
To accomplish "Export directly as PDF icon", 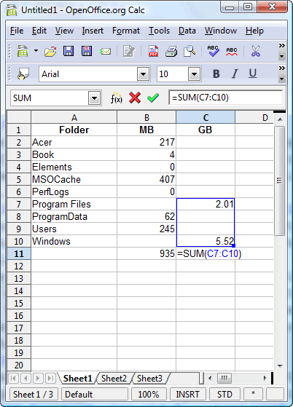I will point(153,51).
